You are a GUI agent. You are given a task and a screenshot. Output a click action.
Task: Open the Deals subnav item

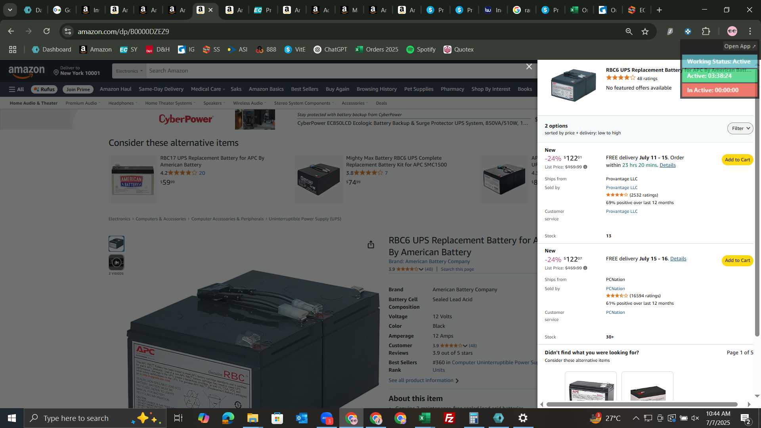[381, 103]
